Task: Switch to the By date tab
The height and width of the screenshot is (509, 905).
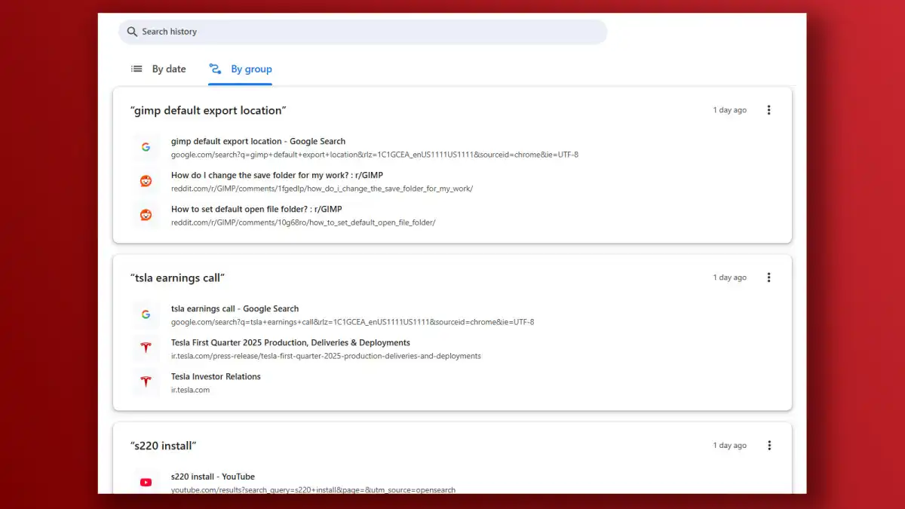Action: (158, 69)
